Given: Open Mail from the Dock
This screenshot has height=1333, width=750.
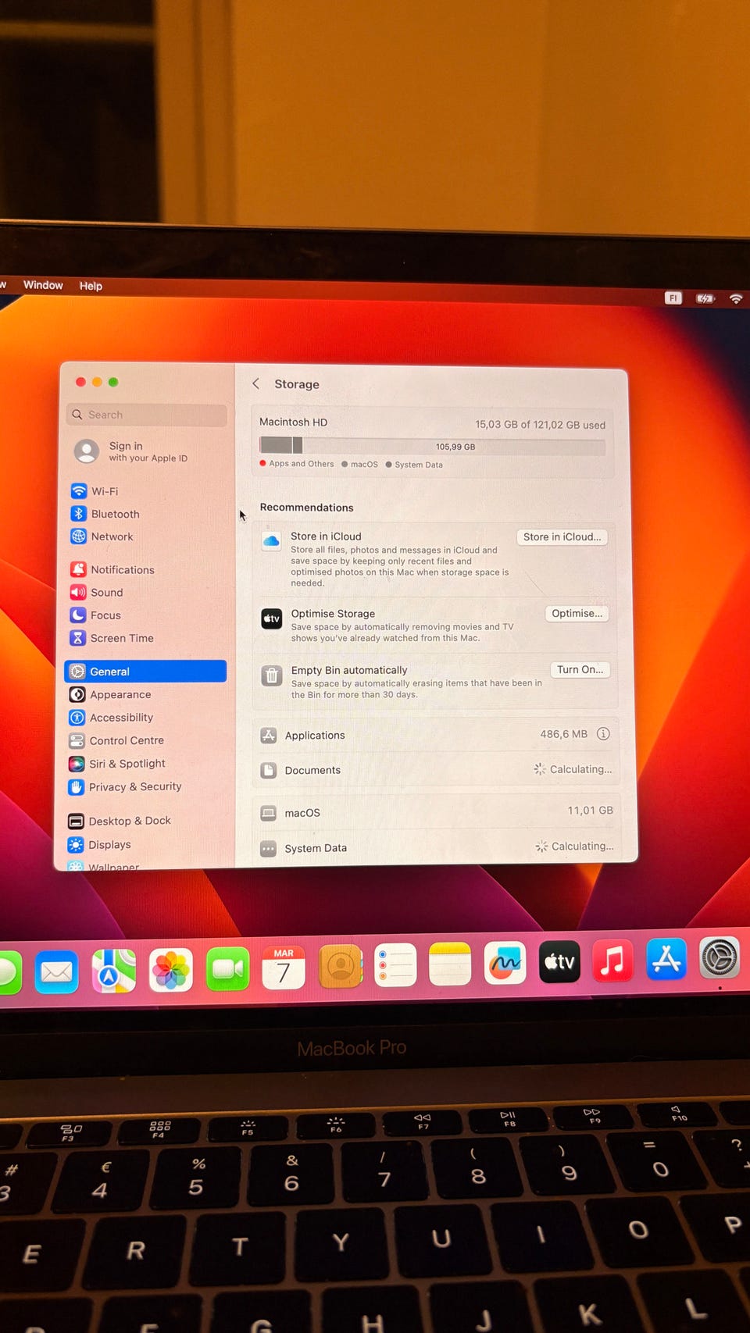Looking at the screenshot, I should coord(56,971).
